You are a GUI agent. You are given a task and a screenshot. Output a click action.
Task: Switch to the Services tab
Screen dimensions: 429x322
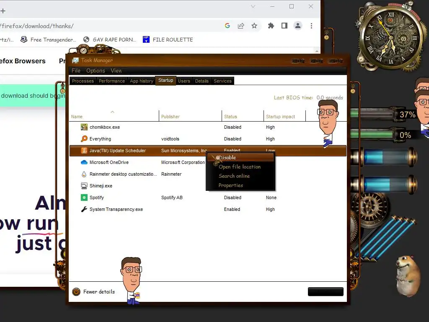coord(222,81)
